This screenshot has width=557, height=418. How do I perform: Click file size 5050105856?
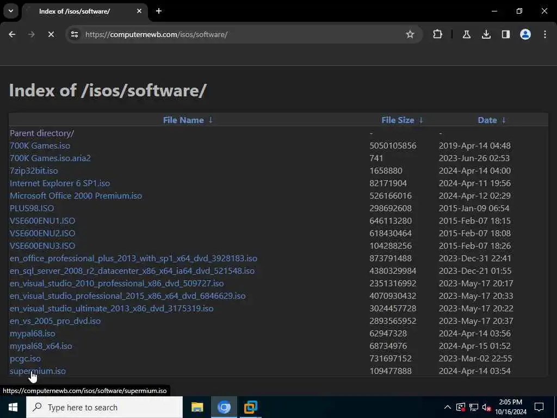pos(393,146)
